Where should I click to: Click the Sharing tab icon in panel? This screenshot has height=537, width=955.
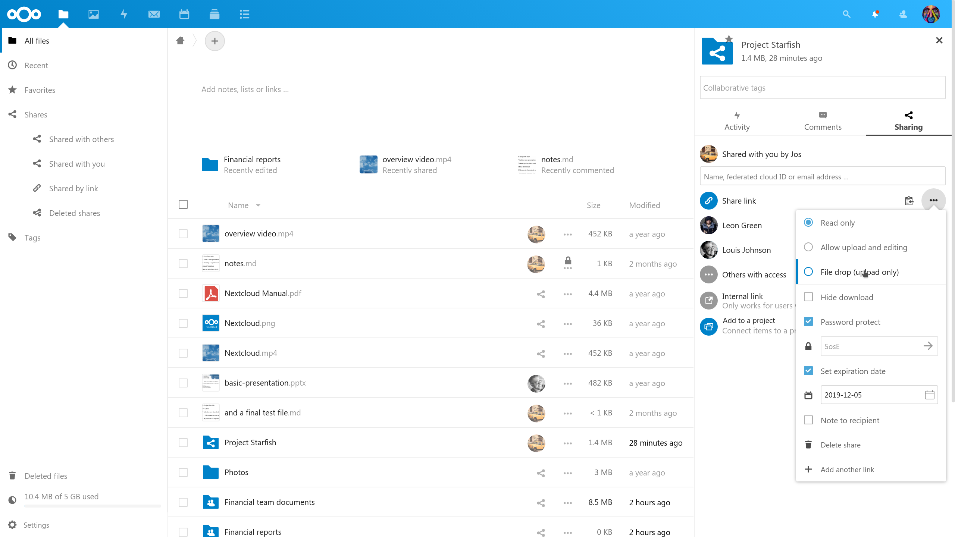[907, 115]
